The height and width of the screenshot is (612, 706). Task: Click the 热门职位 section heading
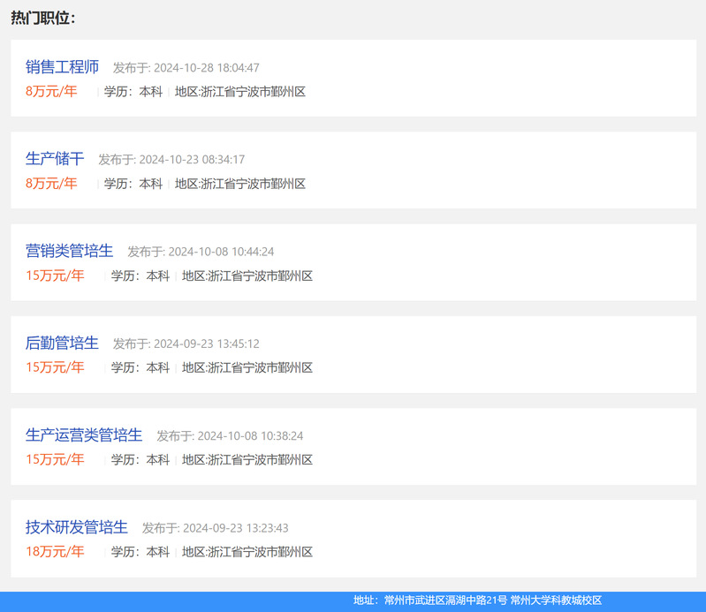click(42, 18)
